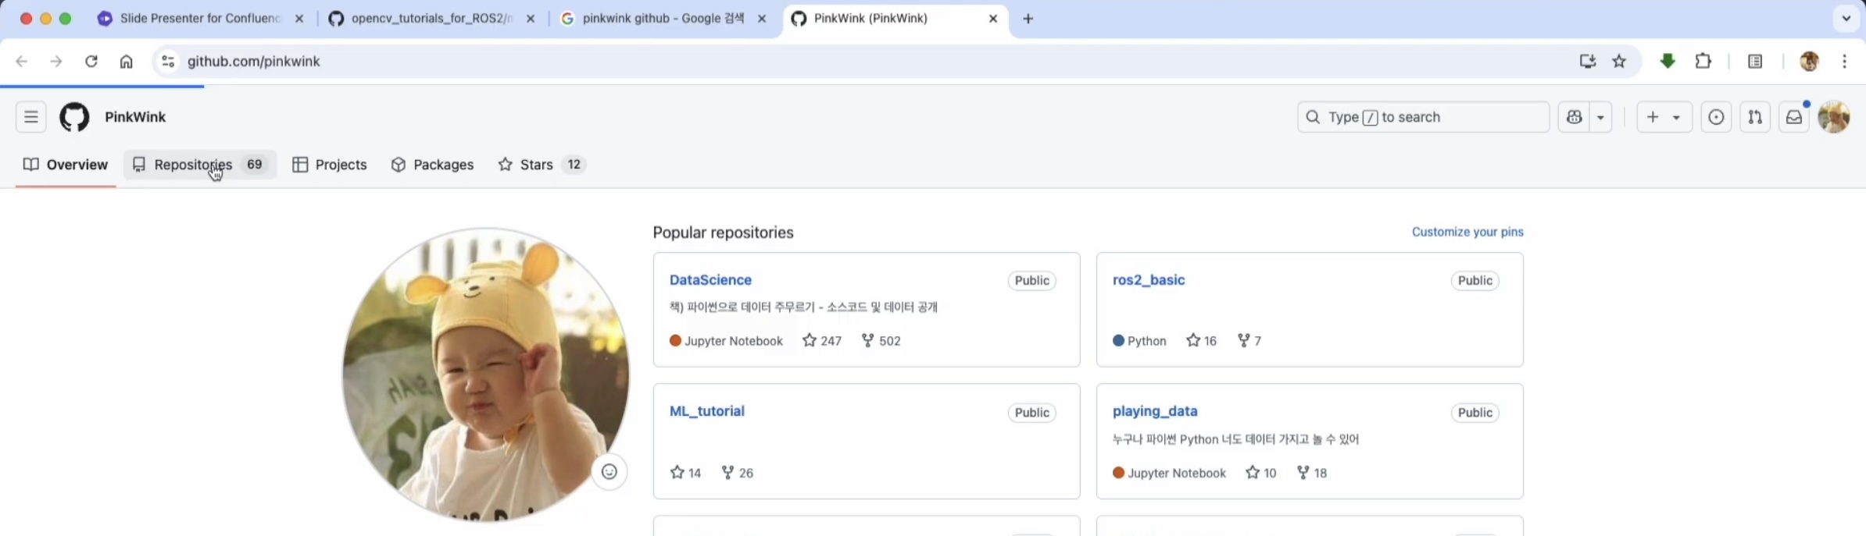Switch to the Packages tab
This screenshot has height=536, width=1866.
pos(432,165)
